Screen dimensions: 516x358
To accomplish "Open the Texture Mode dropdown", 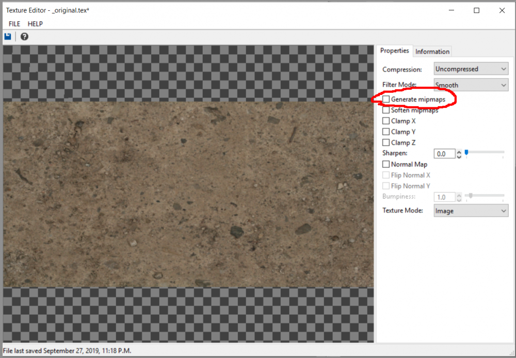I will [470, 210].
